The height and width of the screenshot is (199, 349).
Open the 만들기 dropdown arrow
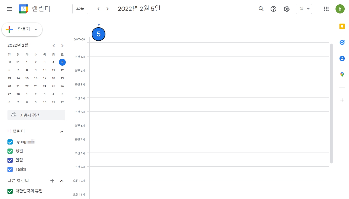pyautogui.click(x=36, y=30)
